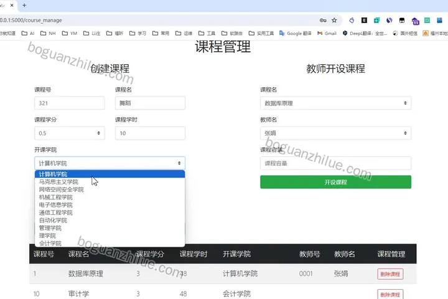Open the 课程学分 dropdown showing 0.5
Image resolution: width=448 pixels, height=299 pixels.
[x=70, y=133]
